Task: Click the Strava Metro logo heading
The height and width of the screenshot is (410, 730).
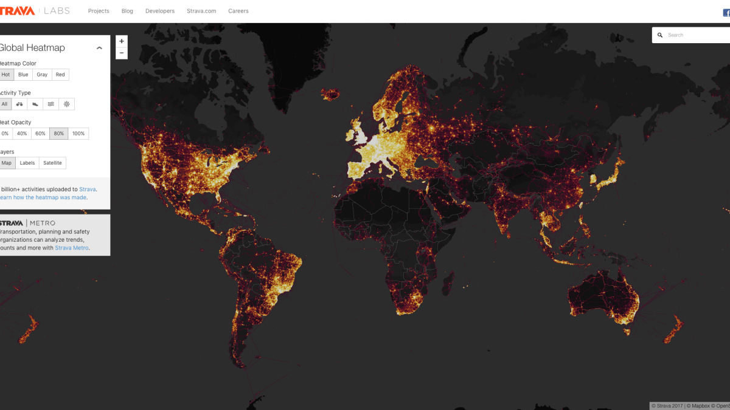Action: 27,223
